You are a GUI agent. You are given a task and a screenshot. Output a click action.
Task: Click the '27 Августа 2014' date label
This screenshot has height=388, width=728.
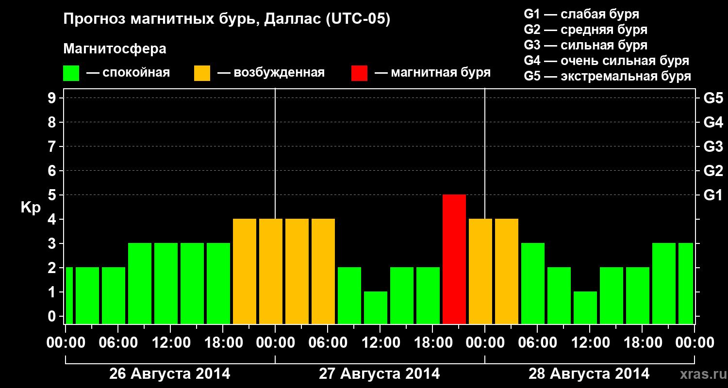pyautogui.click(x=379, y=374)
